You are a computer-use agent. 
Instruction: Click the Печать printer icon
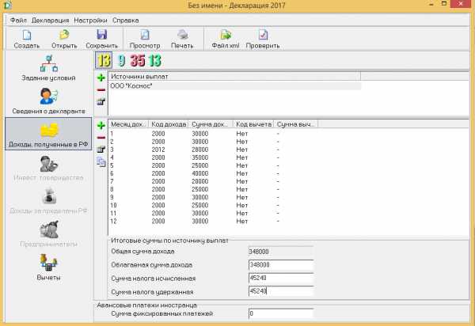(x=182, y=35)
